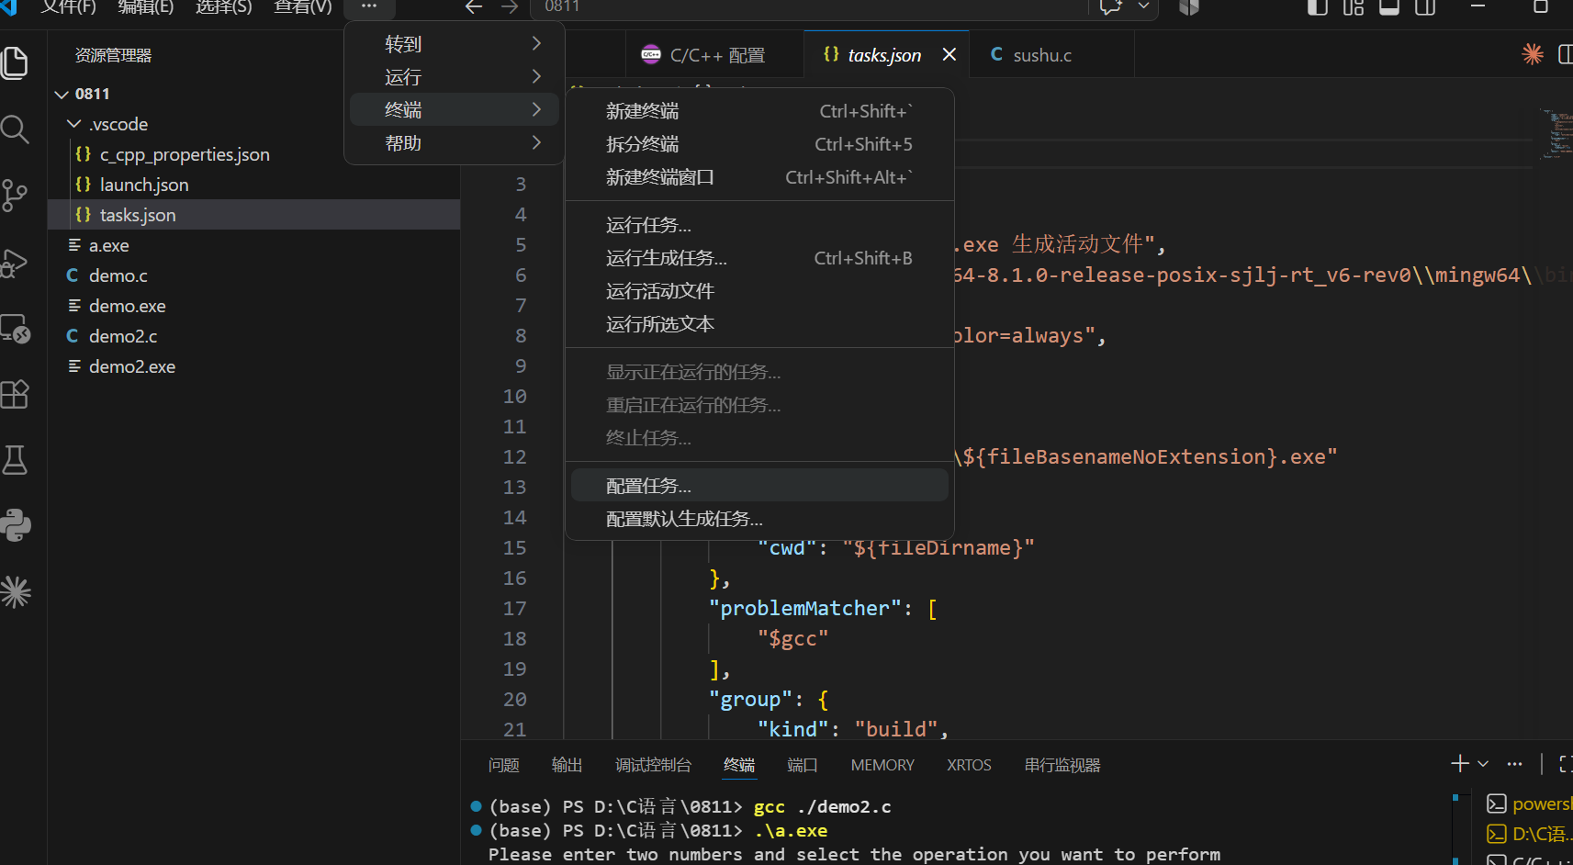Choose 运行活动文件 menu entry
The image size is (1573, 865).
click(x=759, y=291)
